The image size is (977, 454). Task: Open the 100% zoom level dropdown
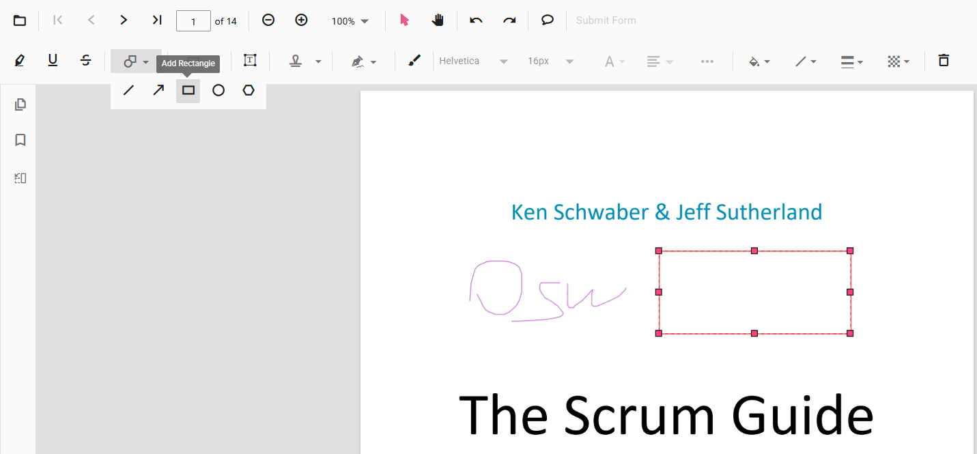pos(350,21)
